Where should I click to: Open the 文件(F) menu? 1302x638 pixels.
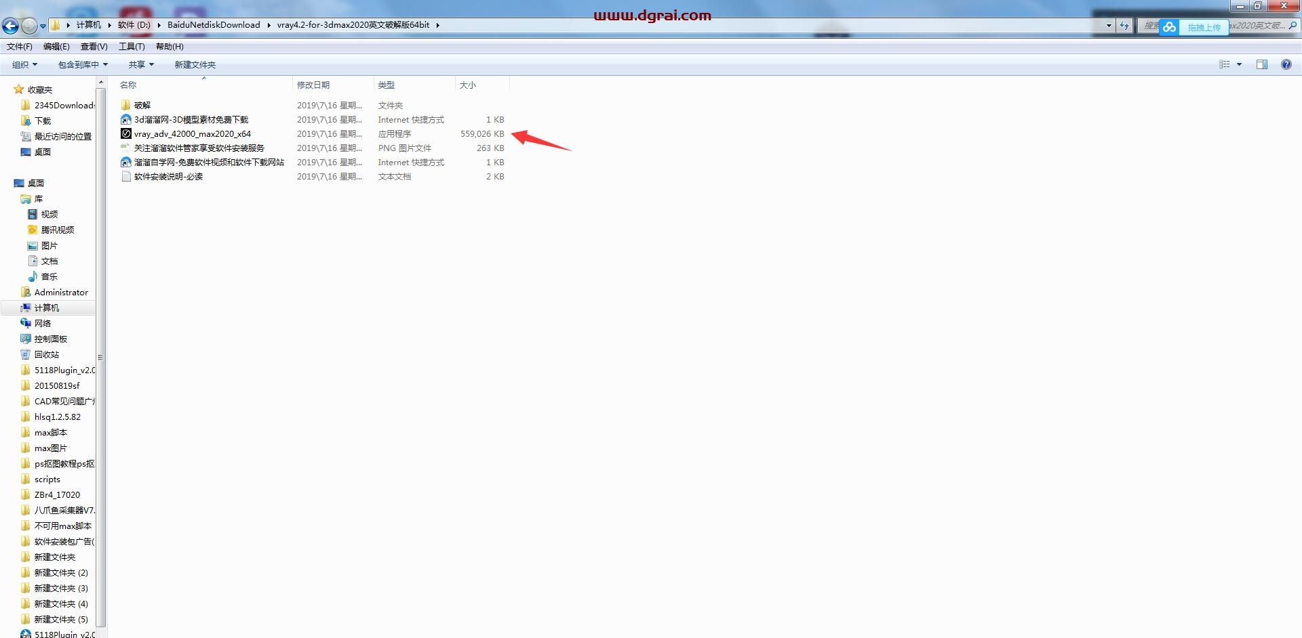pos(20,47)
